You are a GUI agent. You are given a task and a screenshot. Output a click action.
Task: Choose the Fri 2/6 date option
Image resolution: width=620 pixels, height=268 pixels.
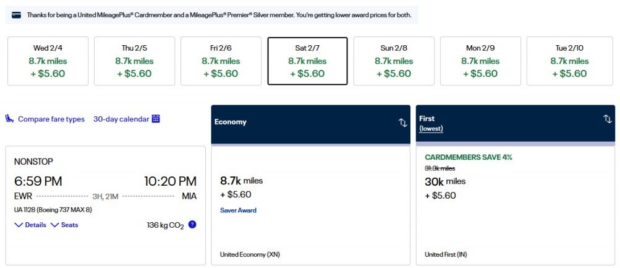coord(221,61)
